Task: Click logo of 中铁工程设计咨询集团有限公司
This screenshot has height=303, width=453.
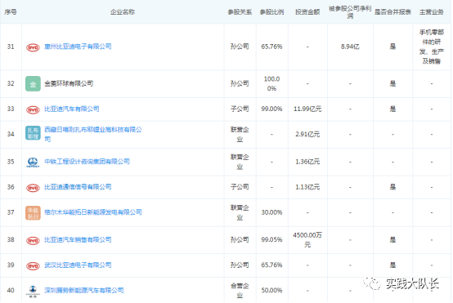Action: pyautogui.click(x=33, y=163)
